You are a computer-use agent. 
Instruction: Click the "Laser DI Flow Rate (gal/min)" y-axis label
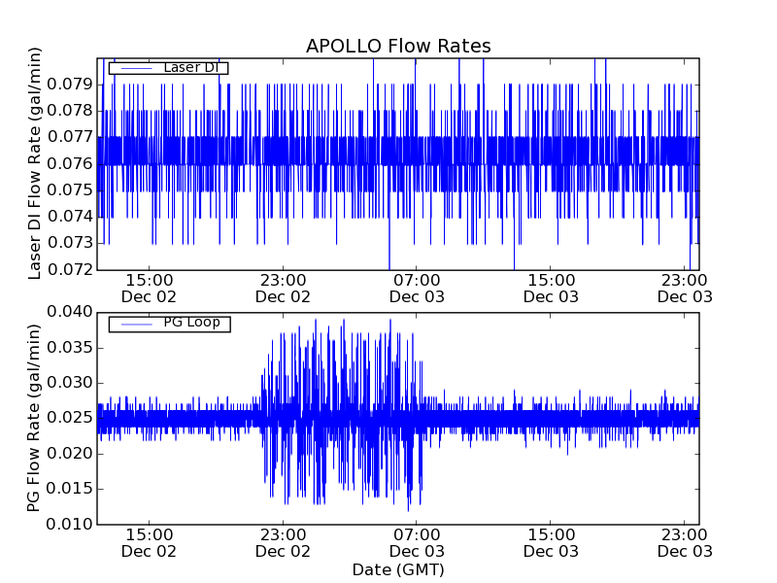click(35, 163)
